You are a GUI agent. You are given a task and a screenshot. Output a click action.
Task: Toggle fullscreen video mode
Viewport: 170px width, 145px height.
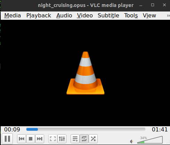pyautogui.click(x=53, y=139)
